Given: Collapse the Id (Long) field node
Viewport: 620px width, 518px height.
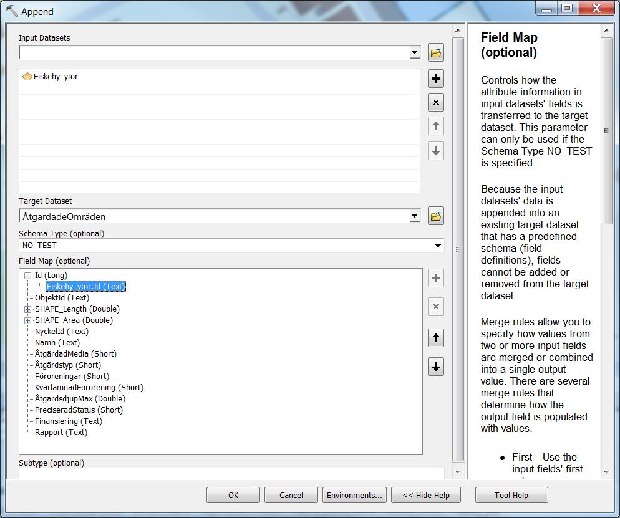Looking at the screenshot, I should tap(27, 276).
